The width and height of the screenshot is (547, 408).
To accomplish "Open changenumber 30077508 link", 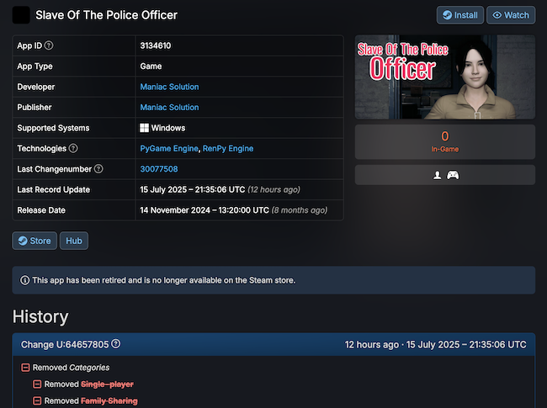I will 158,169.
